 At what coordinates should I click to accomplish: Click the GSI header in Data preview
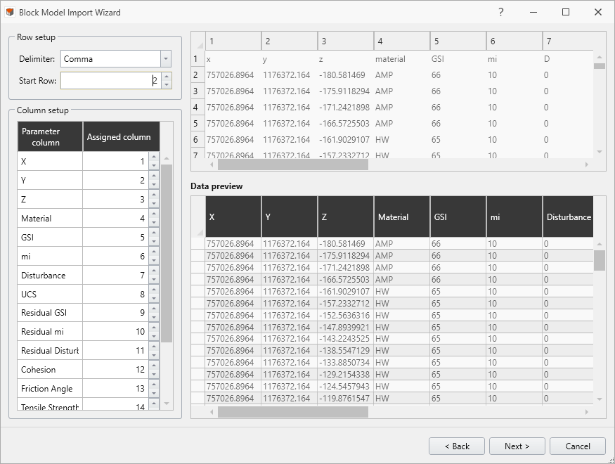coord(458,217)
